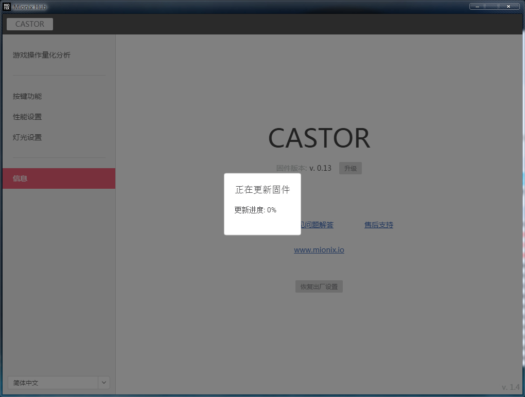525x397 pixels.
Task: Select the 信息 sidebar item
Action: point(59,178)
